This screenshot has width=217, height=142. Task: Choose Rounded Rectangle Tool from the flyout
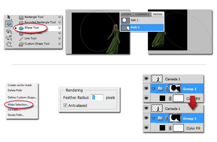(40, 22)
